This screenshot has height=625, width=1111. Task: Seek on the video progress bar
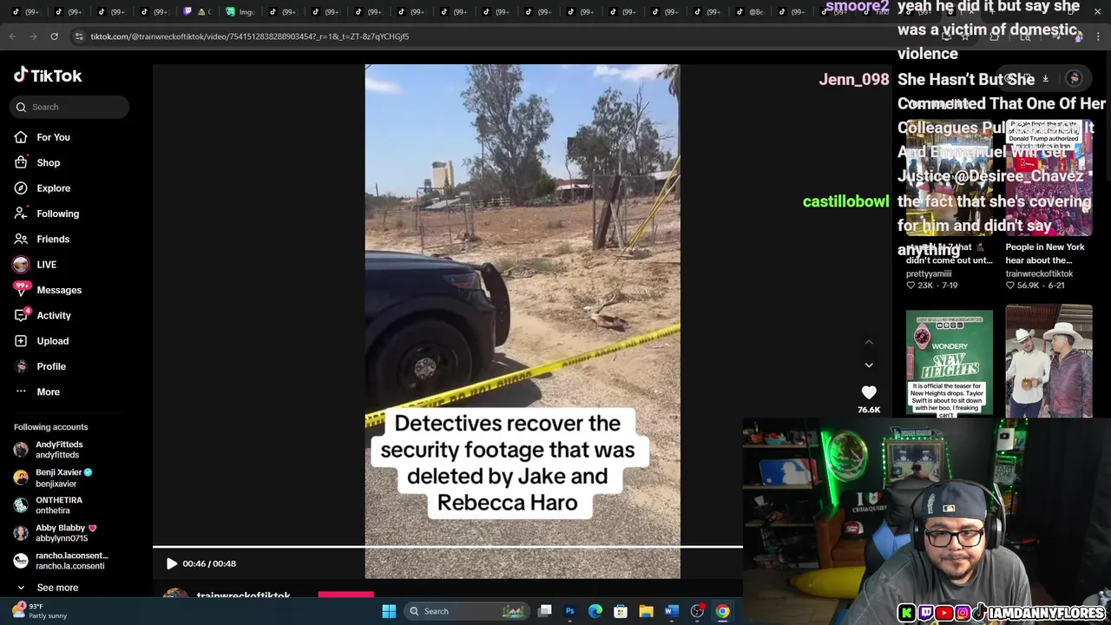pyautogui.click(x=448, y=547)
